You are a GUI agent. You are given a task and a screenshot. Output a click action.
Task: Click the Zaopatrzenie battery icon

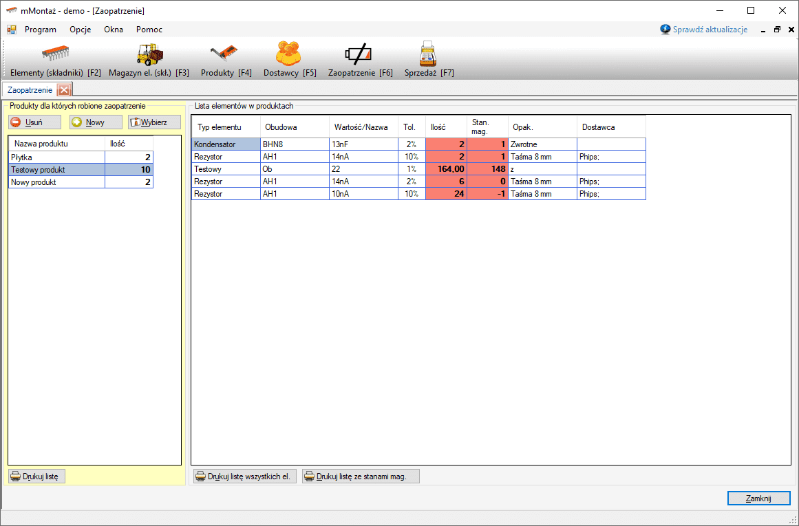click(360, 54)
